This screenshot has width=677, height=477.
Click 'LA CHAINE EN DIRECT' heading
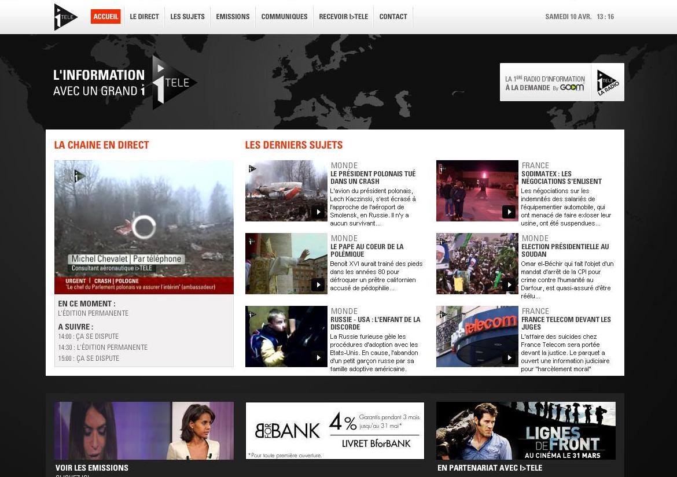pos(101,145)
